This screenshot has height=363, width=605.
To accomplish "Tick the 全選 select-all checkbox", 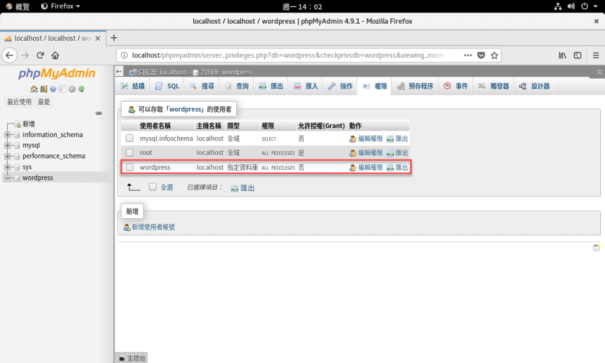I will click(153, 187).
